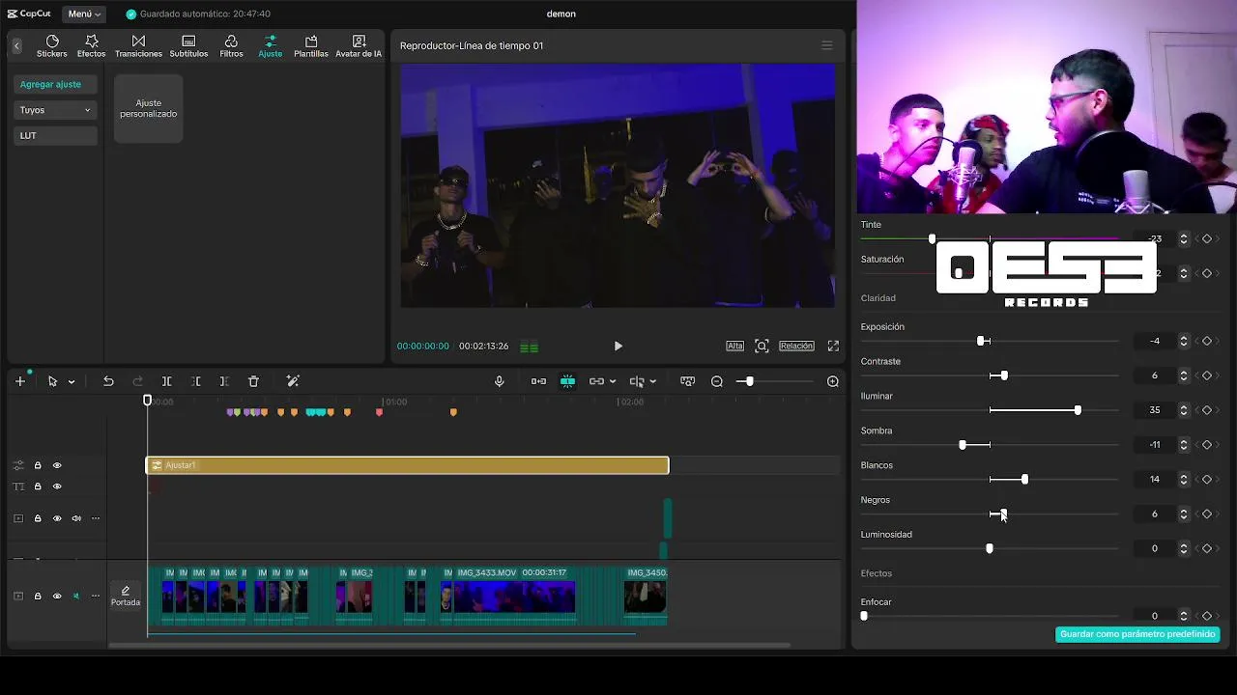Open the Stickers panel
The height and width of the screenshot is (695, 1237).
(x=52, y=46)
